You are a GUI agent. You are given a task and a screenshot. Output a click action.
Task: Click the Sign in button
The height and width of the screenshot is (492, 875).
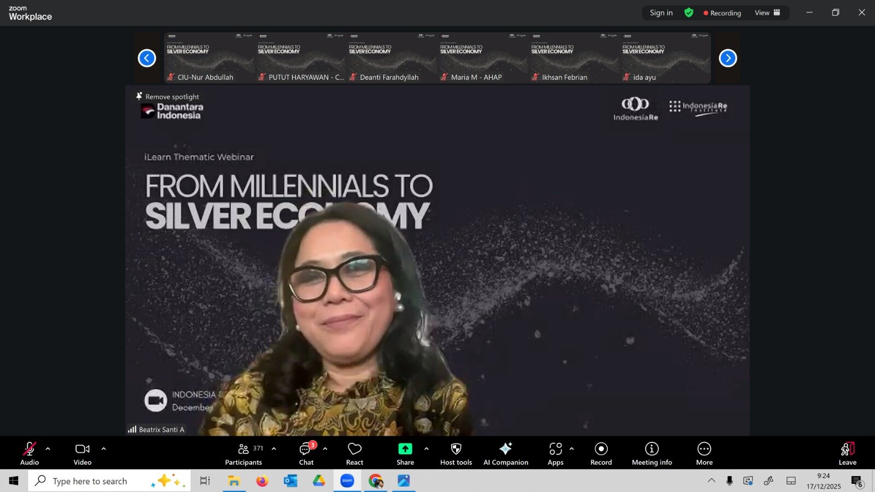(x=661, y=13)
